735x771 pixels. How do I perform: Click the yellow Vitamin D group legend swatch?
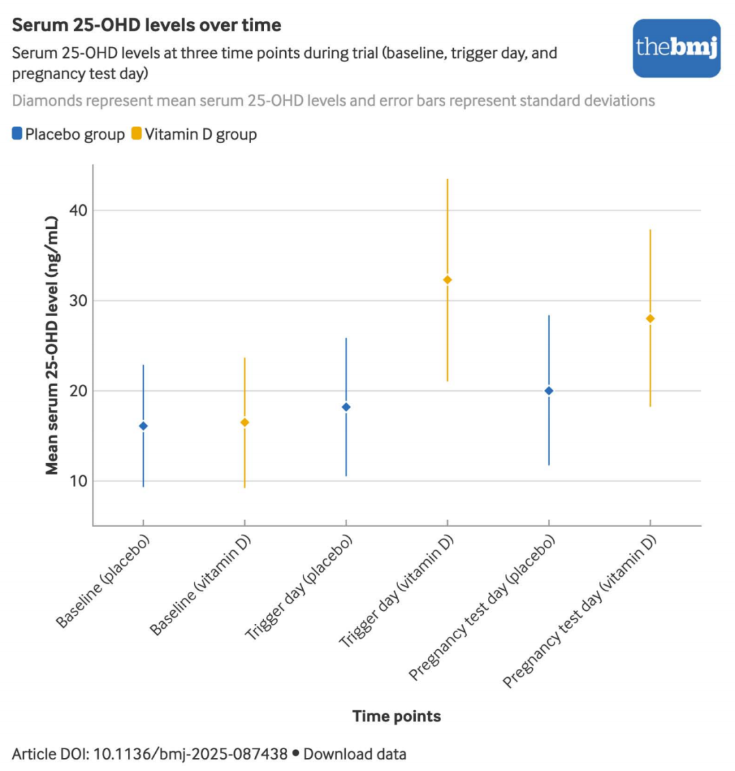tap(136, 133)
